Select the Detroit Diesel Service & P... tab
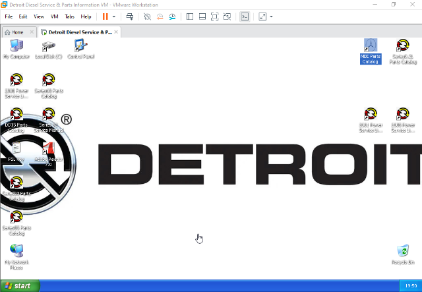The image size is (422, 292). coord(80,32)
